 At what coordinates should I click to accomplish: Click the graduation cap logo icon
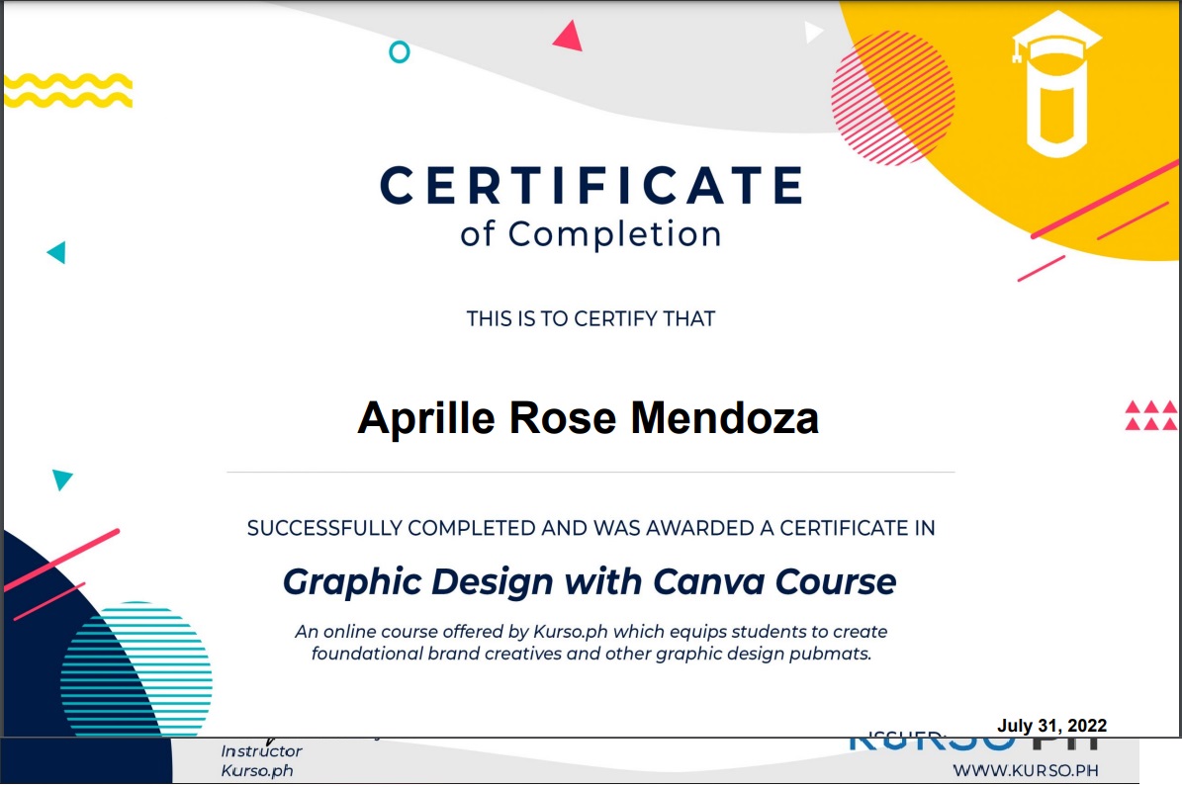tap(1060, 79)
